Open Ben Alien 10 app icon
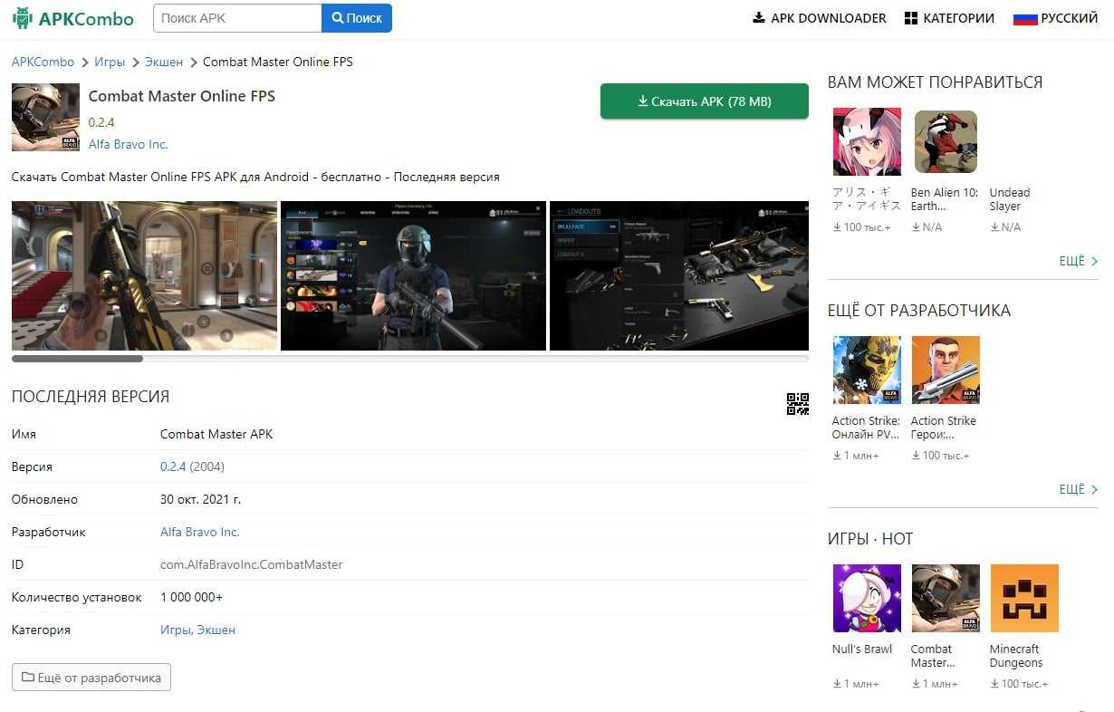The image size is (1114, 712). [x=946, y=141]
